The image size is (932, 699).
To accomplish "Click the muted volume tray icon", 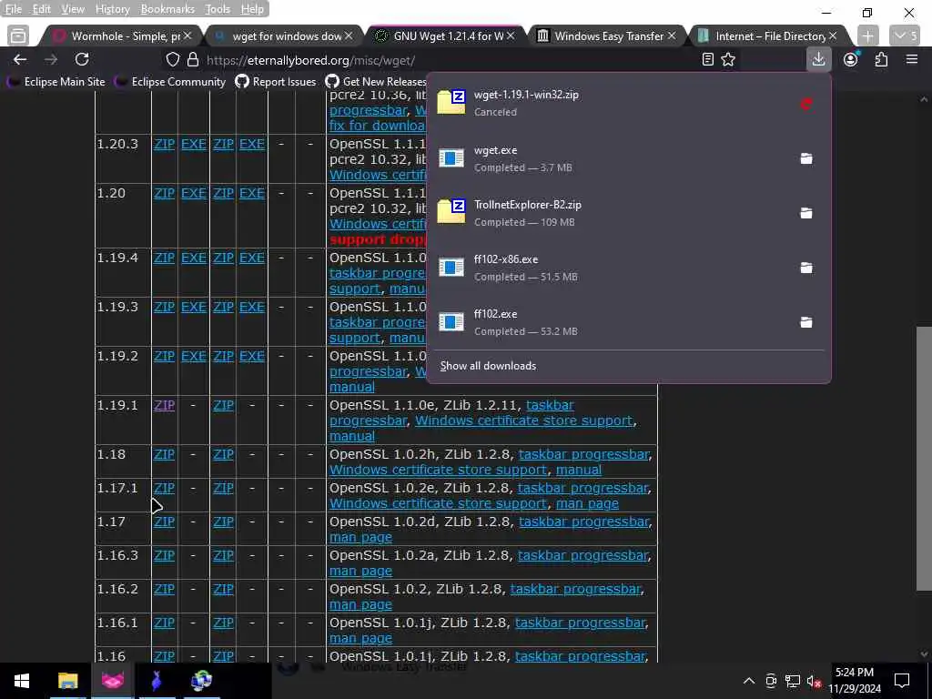I will (x=814, y=681).
